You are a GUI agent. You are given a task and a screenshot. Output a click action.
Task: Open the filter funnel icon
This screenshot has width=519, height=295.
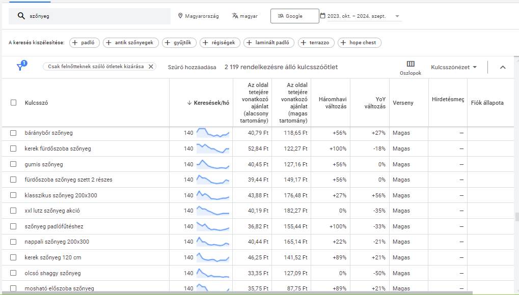(x=20, y=67)
